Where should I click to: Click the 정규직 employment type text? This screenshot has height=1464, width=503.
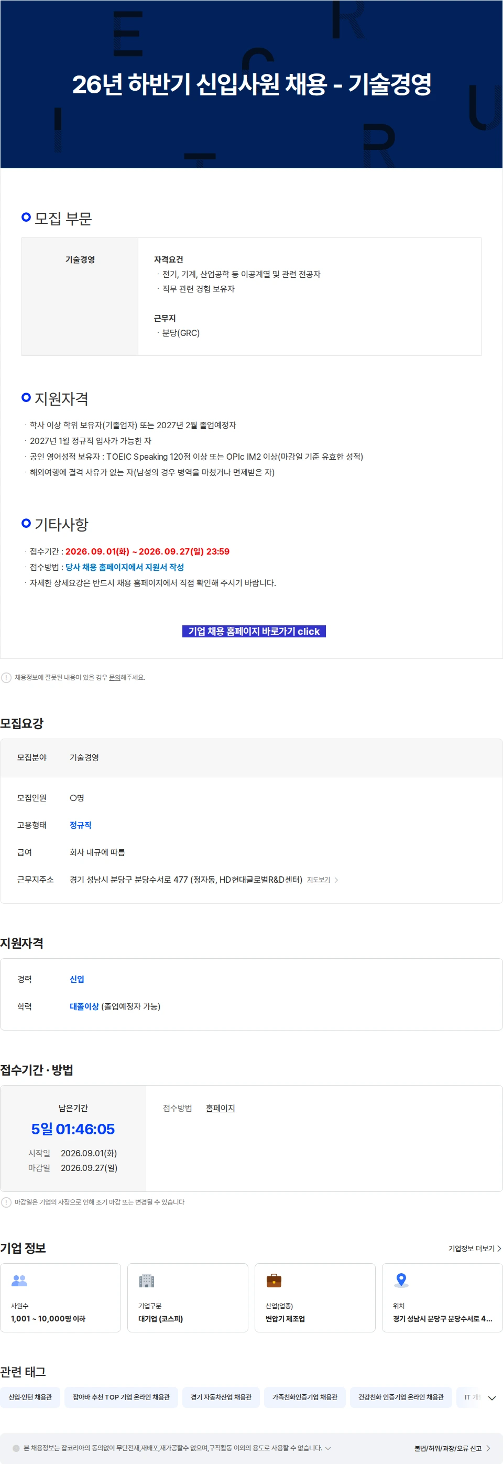tap(81, 825)
